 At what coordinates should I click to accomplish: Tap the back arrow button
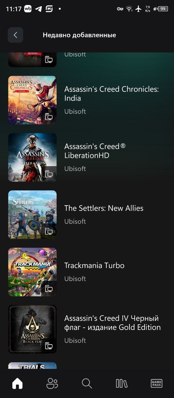[x=16, y=35]
